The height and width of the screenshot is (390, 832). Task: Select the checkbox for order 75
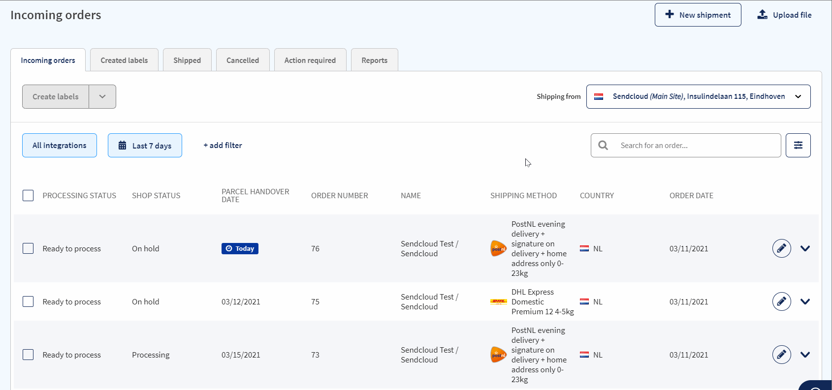coord(28,301)
